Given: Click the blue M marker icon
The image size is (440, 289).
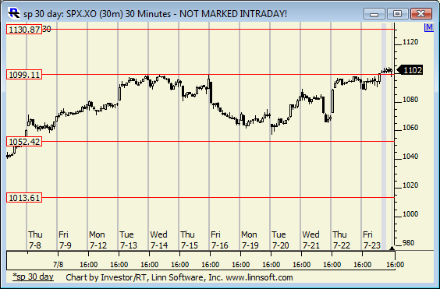Looking at the screenshot, I should (x=428, y=27).
